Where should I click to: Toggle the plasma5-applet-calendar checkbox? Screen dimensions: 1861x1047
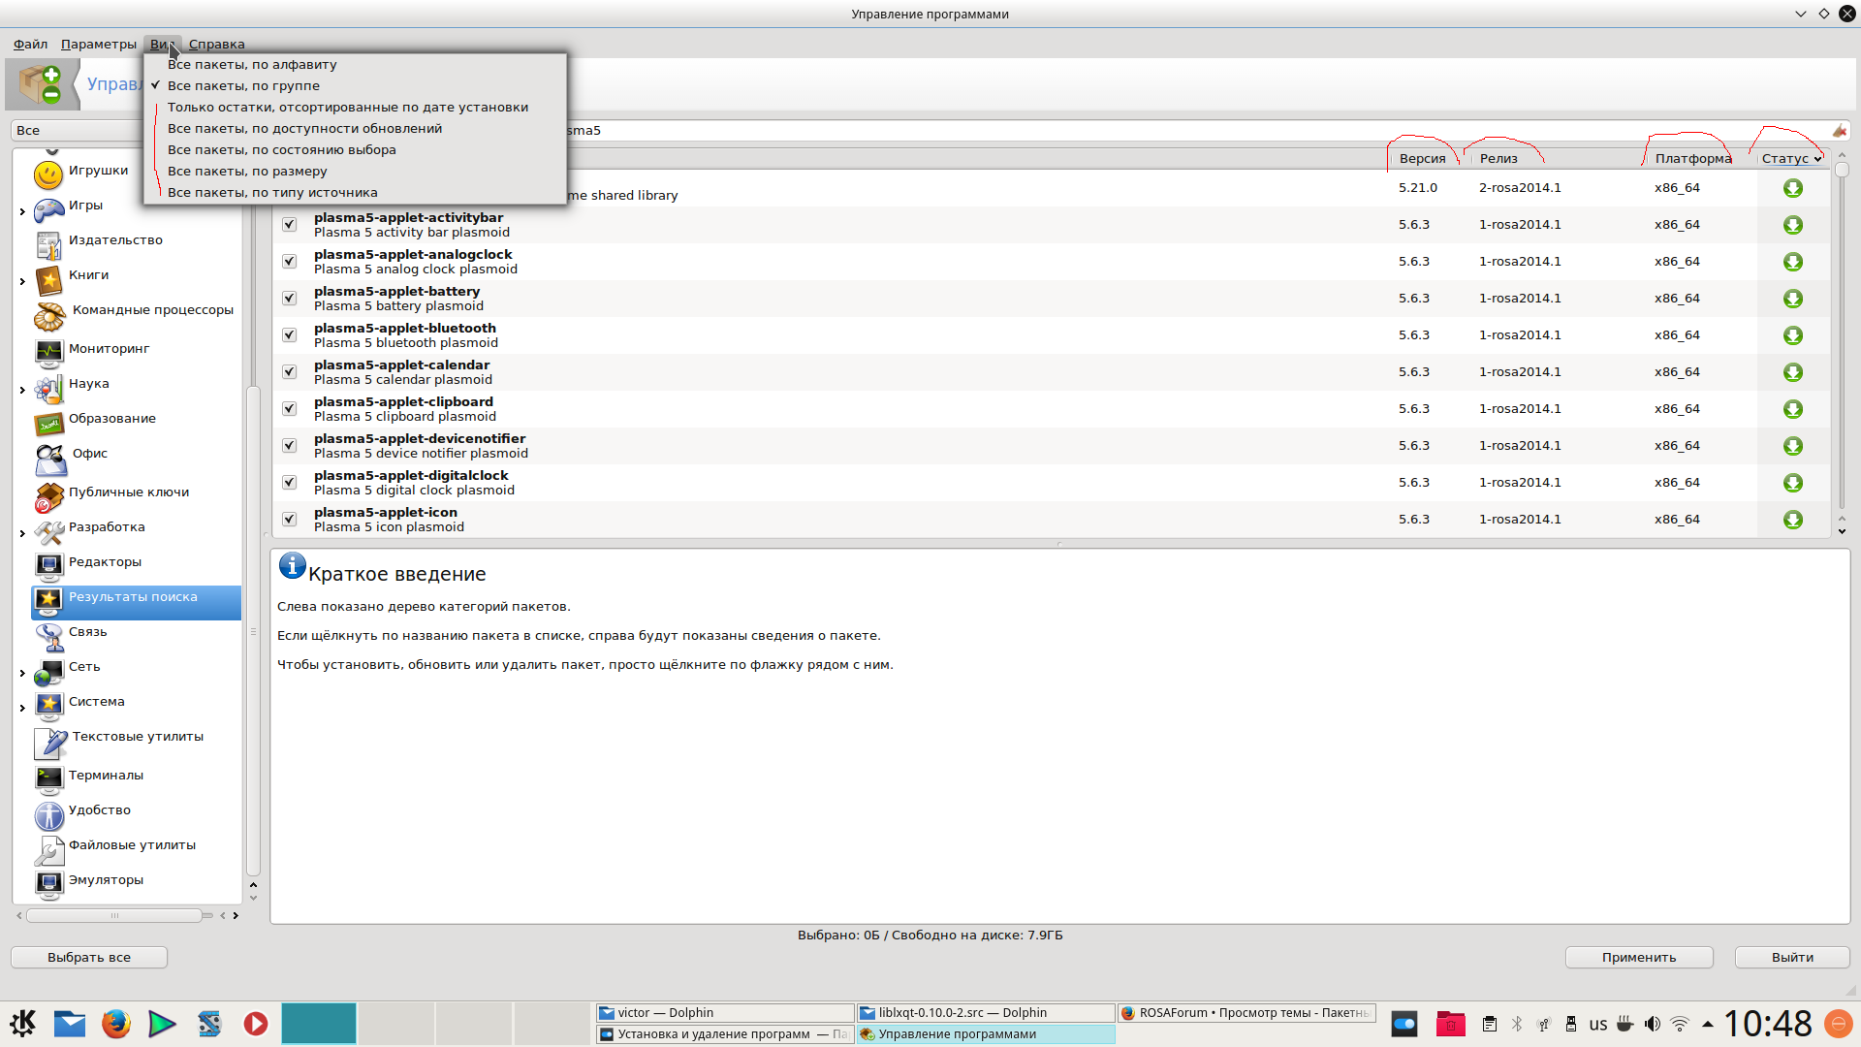(289, 372)
